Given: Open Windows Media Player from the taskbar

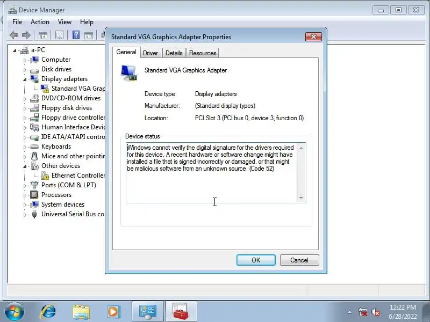Looking at the screenshot, I should [x=113, y=312].
